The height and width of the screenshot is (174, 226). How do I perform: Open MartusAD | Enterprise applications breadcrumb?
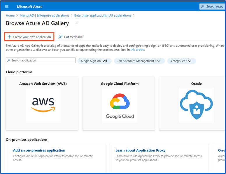click(44, 15)
